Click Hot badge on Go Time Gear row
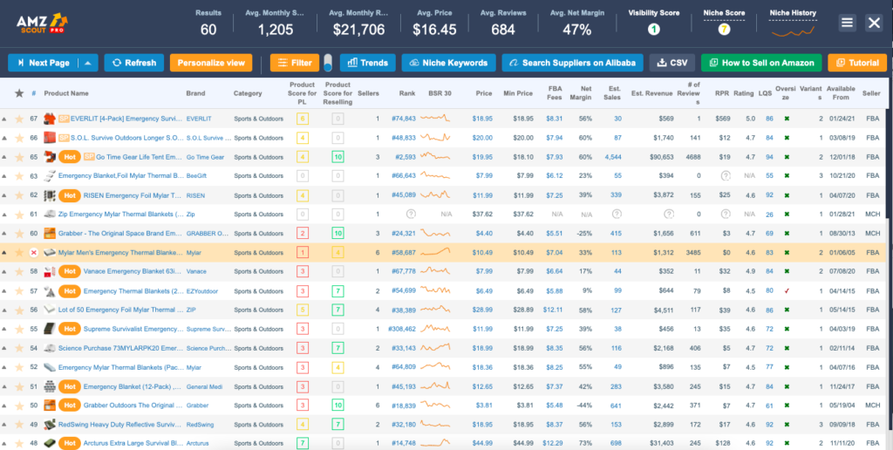This screenshot has height=450, width=893. pyautogui.click(x=70, y=157)
